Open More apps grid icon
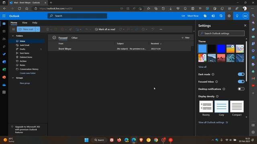This screenshot has height=144, width=257. (4, 92)
